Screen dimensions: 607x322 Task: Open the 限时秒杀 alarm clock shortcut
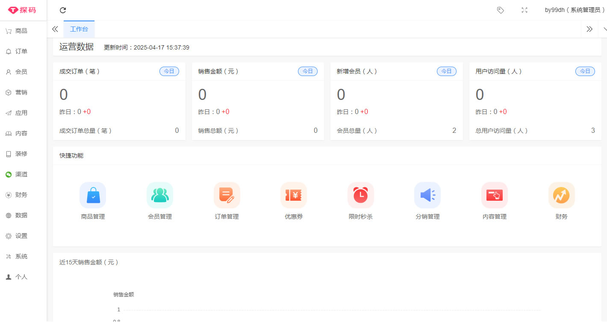point(360,195)
